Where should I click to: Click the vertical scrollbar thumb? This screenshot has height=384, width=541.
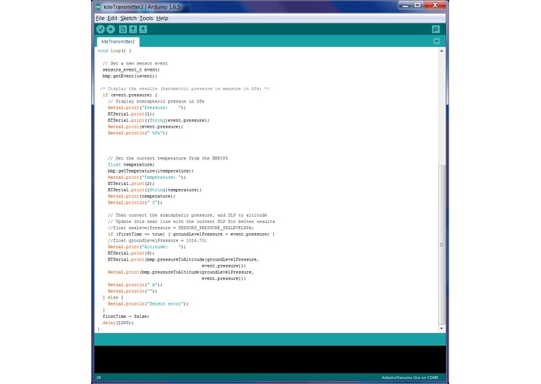pos(441,244)
